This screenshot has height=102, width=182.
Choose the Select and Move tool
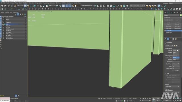tap(38, 6)
